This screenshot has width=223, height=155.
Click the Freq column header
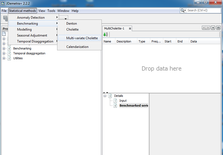tap(156, 41)
